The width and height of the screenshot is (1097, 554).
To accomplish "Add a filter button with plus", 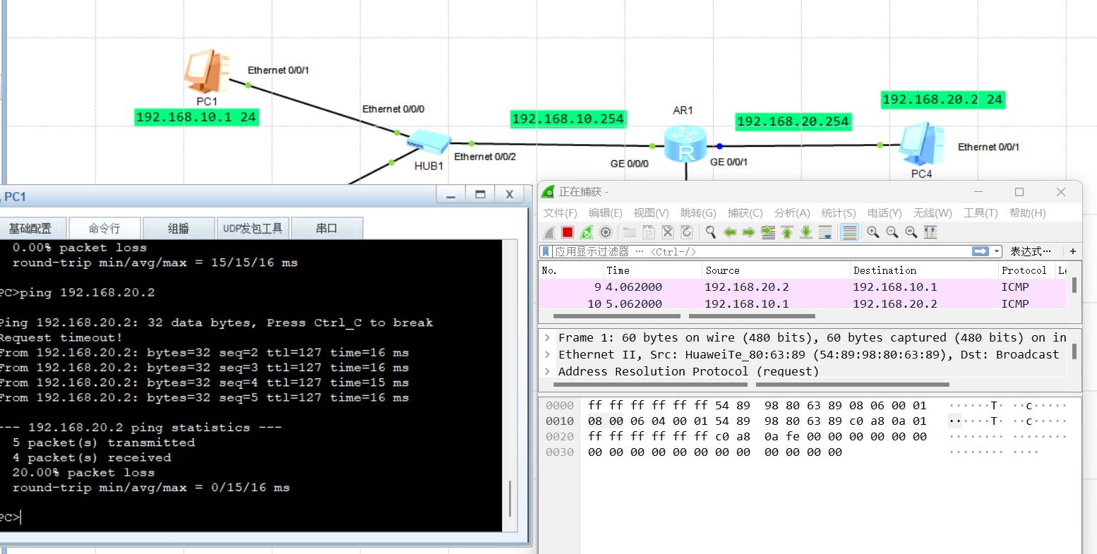I will point(1072,251).
